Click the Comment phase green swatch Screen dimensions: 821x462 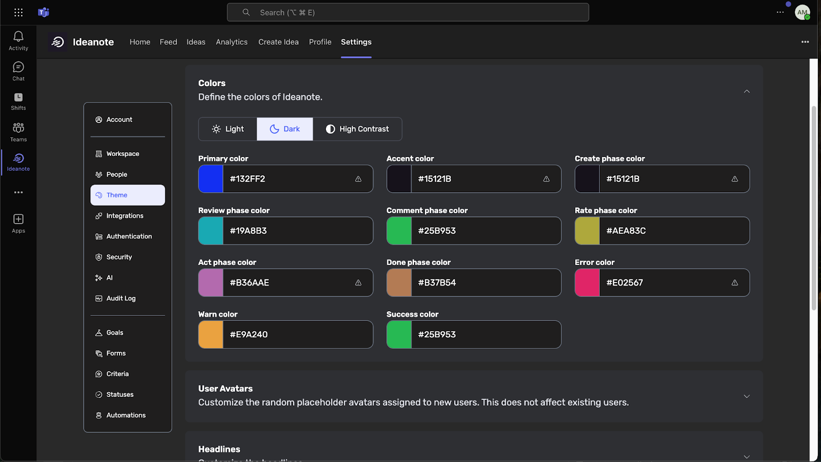tap(399, 231)
